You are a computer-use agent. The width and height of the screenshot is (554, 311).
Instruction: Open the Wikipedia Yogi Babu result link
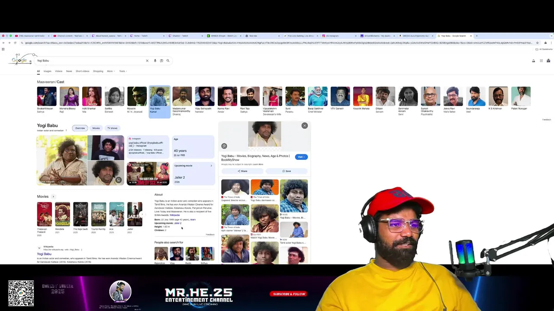[x=44, y=254]
